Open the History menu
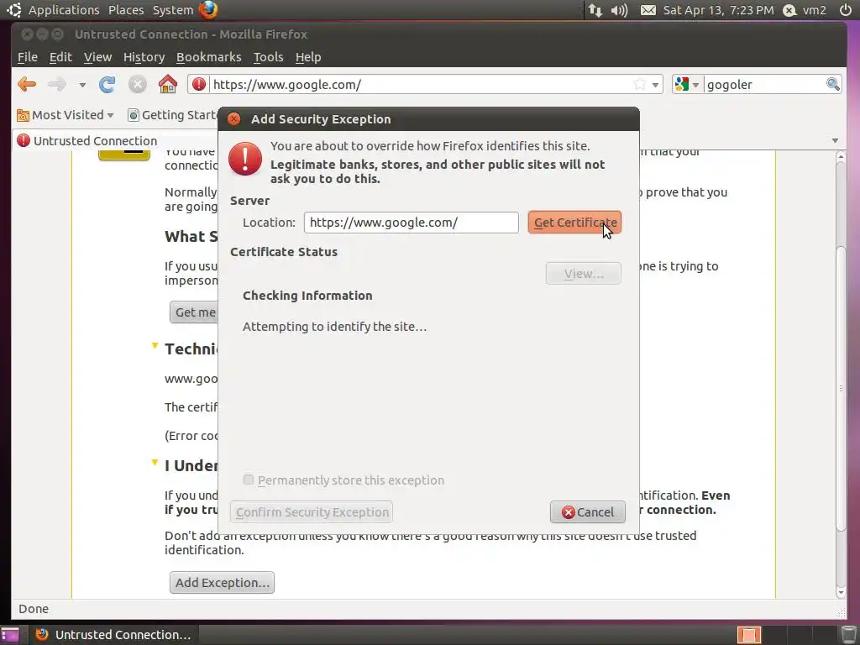Viewport: 860px width, 645px height. coord(144,57)
